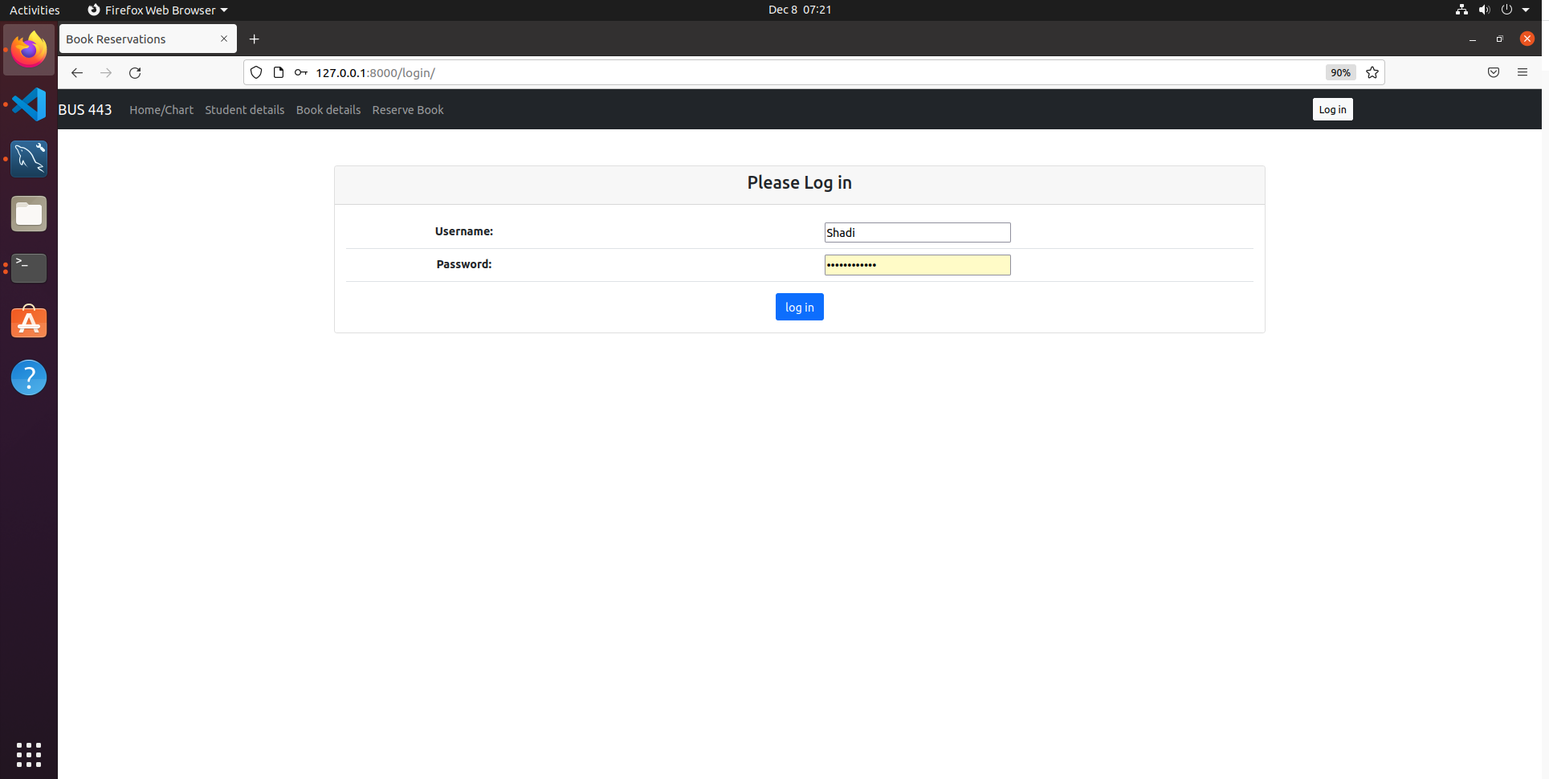Open the Firefox application menu
The width and height of the screenshot is (1549, 779).
click(1523, 72)
